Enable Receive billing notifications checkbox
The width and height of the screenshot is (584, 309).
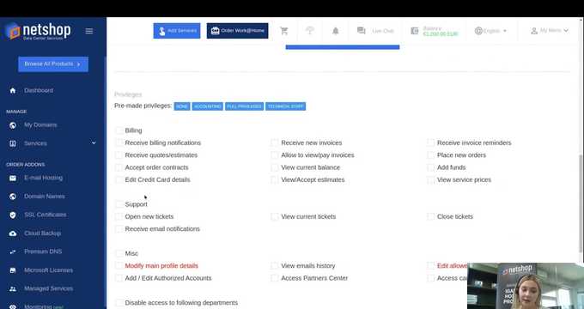pos(119,142)
